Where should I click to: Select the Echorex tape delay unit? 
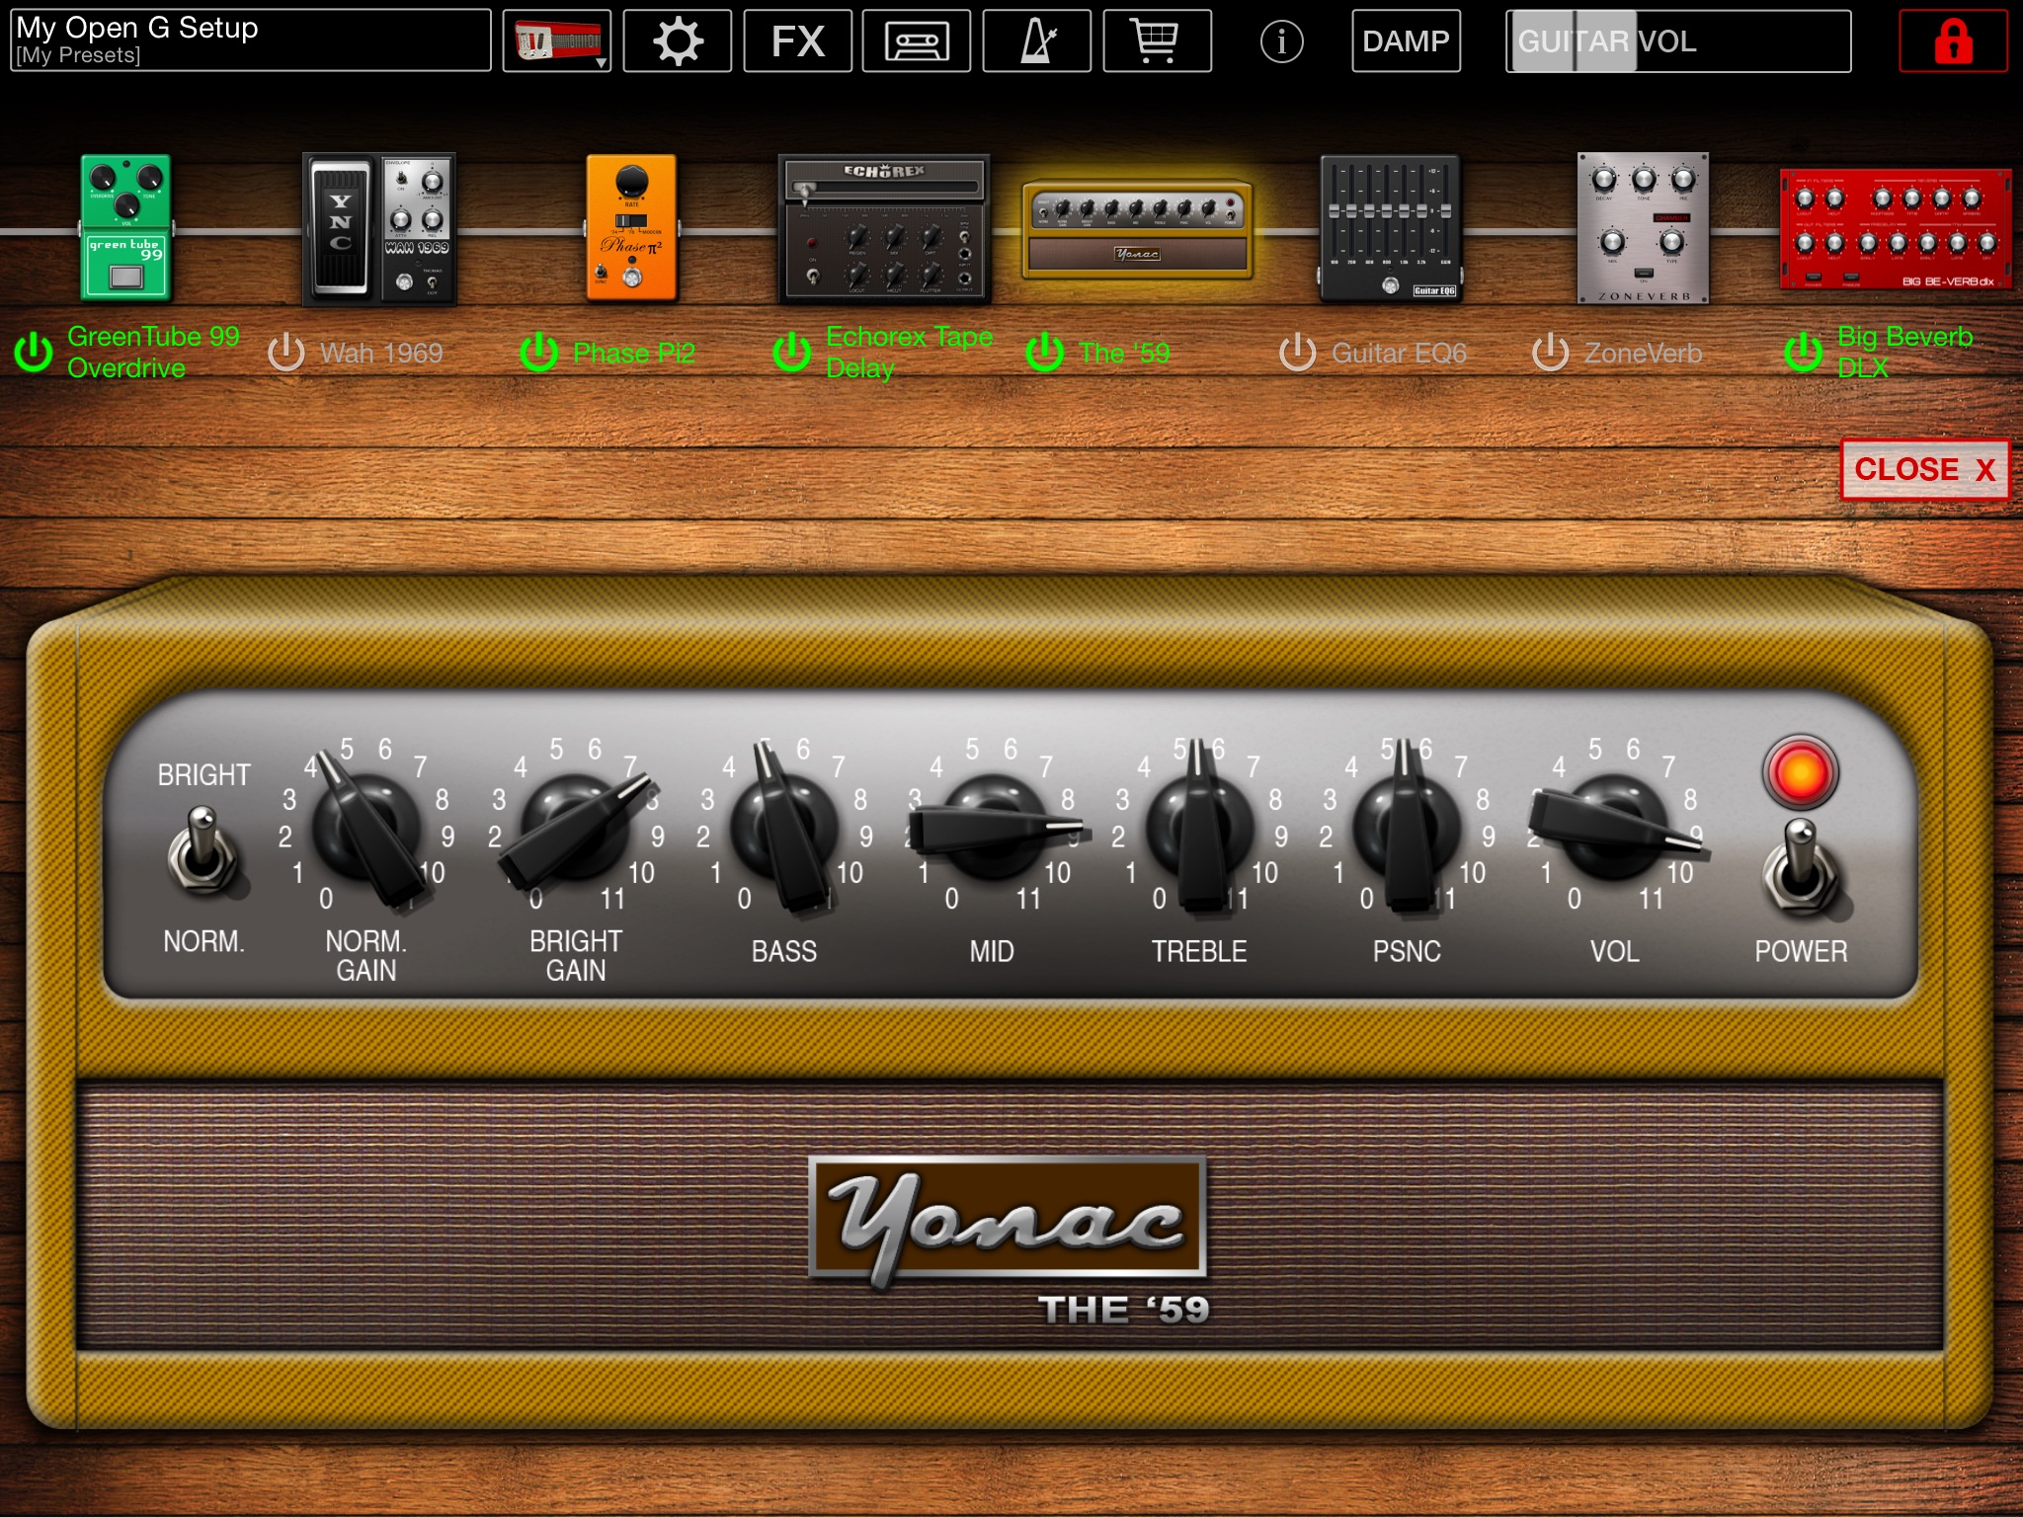pyautogui.click(x=883, y=229)
